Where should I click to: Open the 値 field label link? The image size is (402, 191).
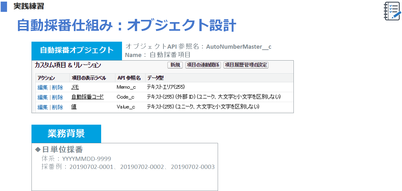(74, 107)
